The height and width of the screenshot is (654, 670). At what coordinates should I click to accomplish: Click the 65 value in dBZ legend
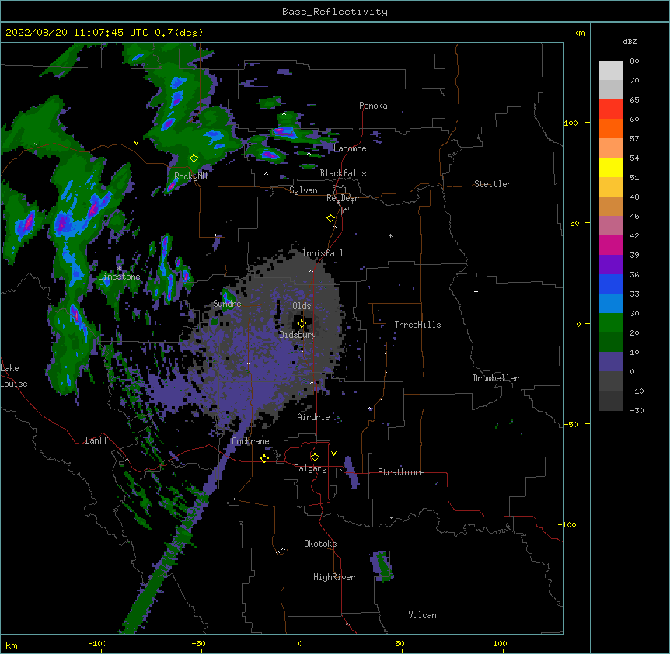point(634,100)
